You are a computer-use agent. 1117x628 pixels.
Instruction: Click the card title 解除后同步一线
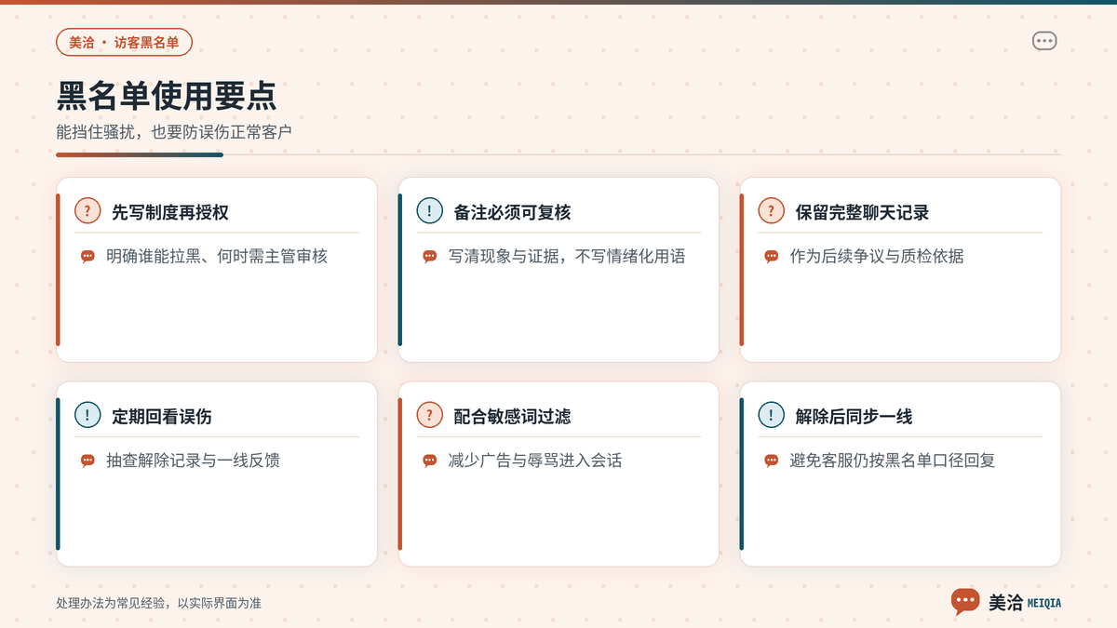(854, 416)
